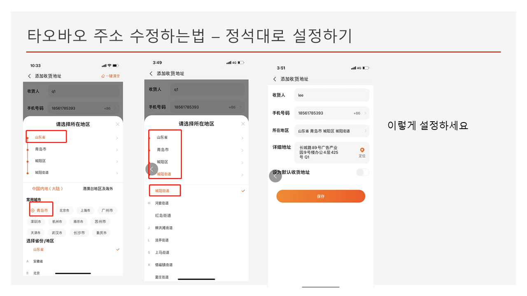This screenshot has height=296, width=527.
Task: Tap the checkmark beside 山东省 in province list
Action: (x=118, y=250)
